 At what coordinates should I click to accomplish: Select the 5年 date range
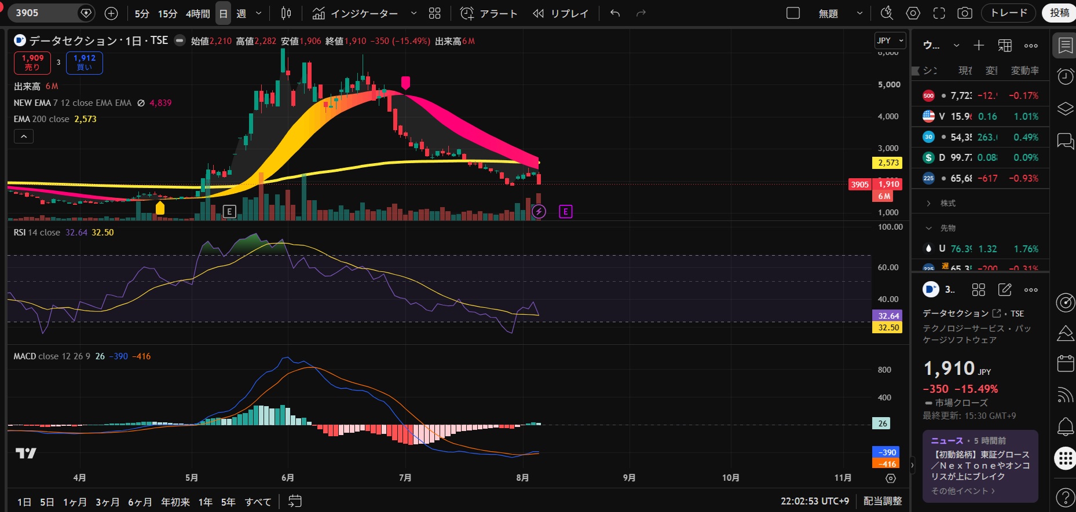click(x=228, y=502)
